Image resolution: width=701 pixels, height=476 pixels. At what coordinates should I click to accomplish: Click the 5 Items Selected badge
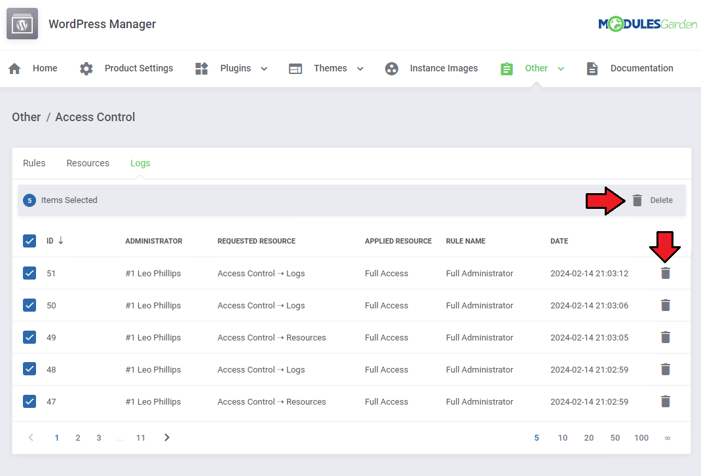coord(29,200)
